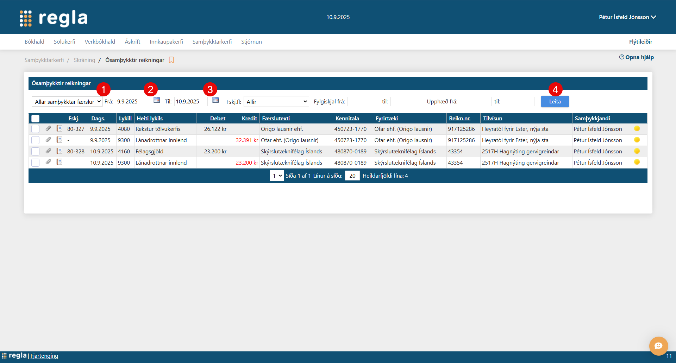
Task: Open the Samþykktarkerfi menu
Action: 212,42
